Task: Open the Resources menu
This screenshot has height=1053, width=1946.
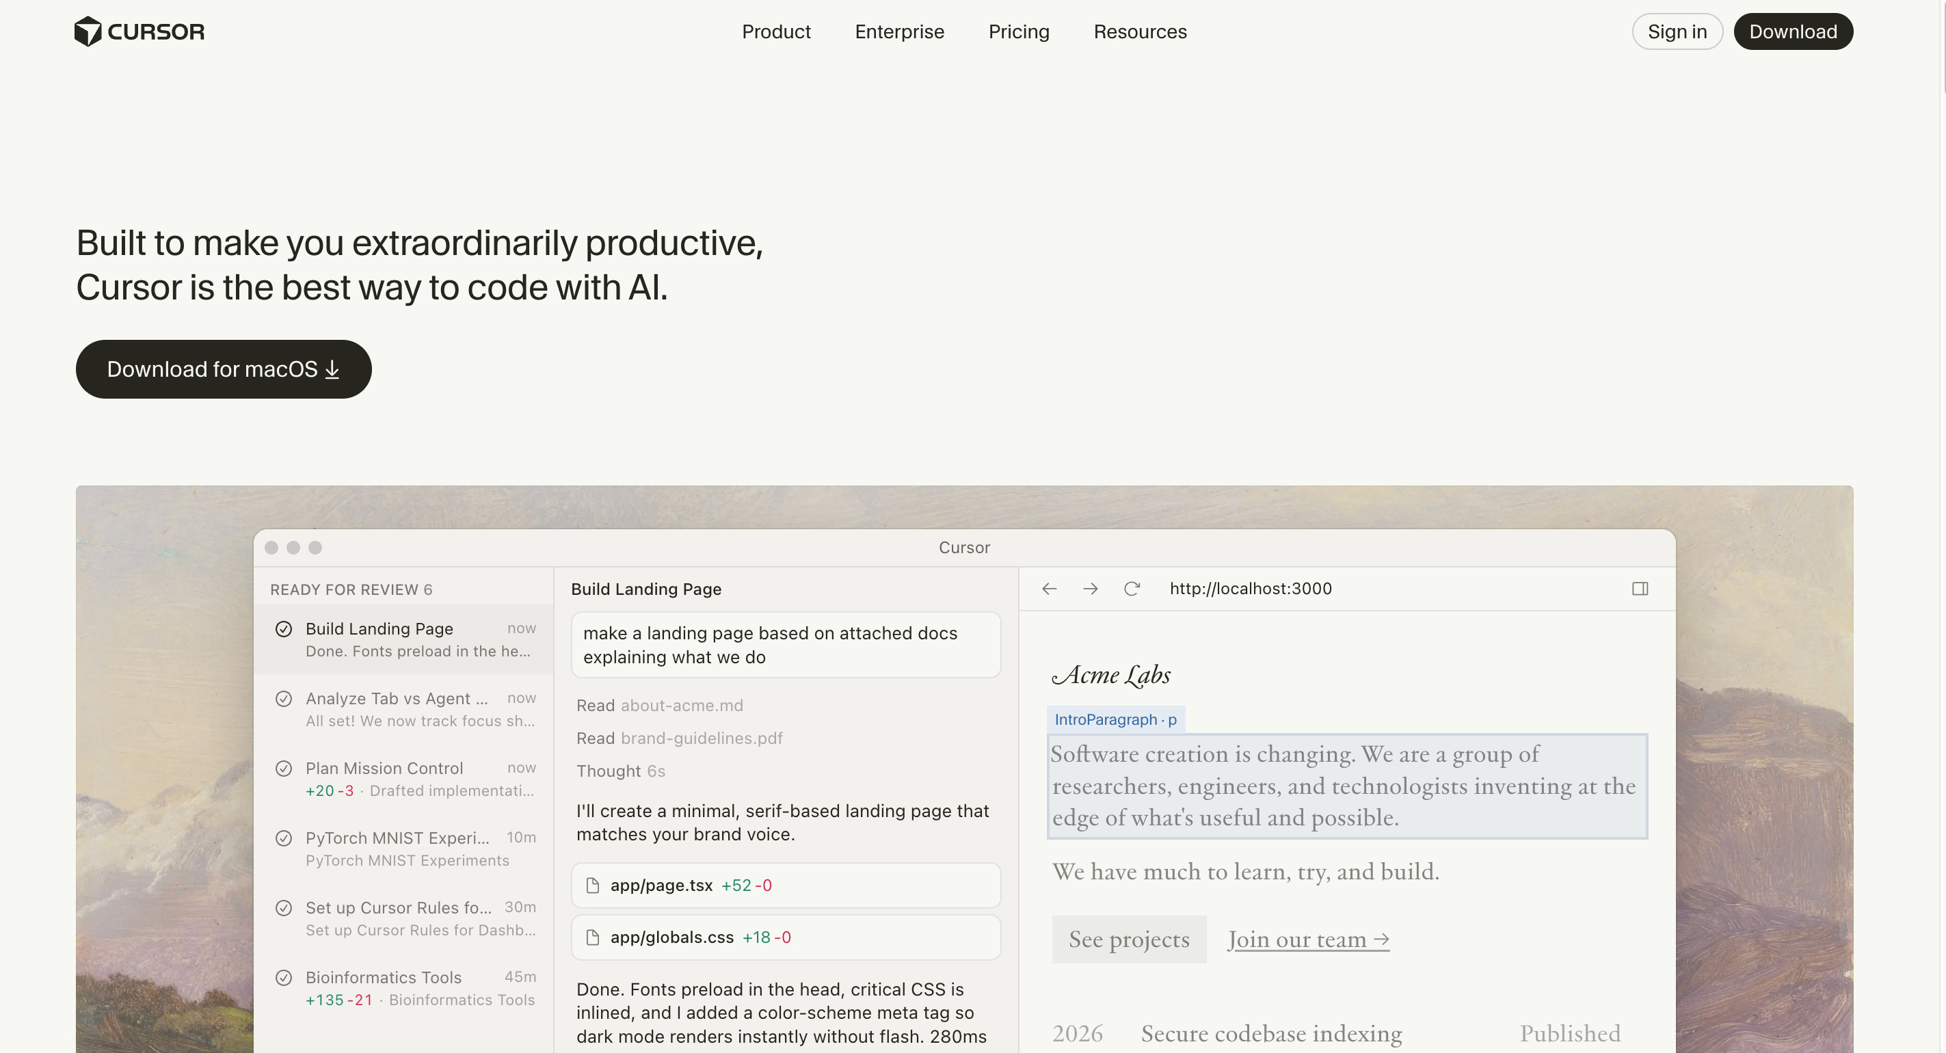Action: 1140,31
